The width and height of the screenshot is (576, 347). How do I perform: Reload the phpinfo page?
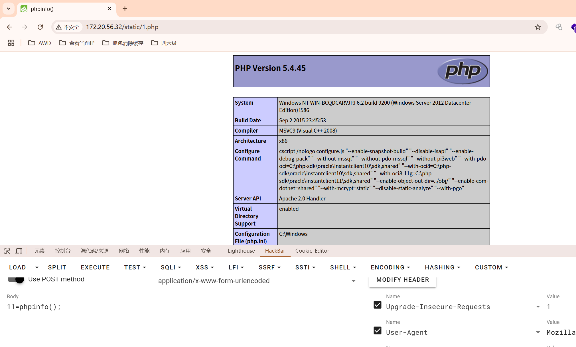40,27
